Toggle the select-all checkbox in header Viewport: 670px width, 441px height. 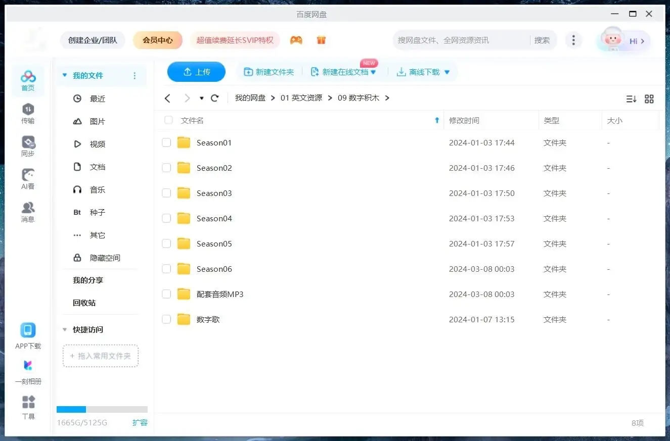(x=168, y=120)
